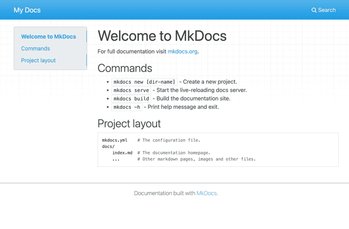
Task: Jump to Commands in sidebar navigation
Action: [x=35, y=48]
